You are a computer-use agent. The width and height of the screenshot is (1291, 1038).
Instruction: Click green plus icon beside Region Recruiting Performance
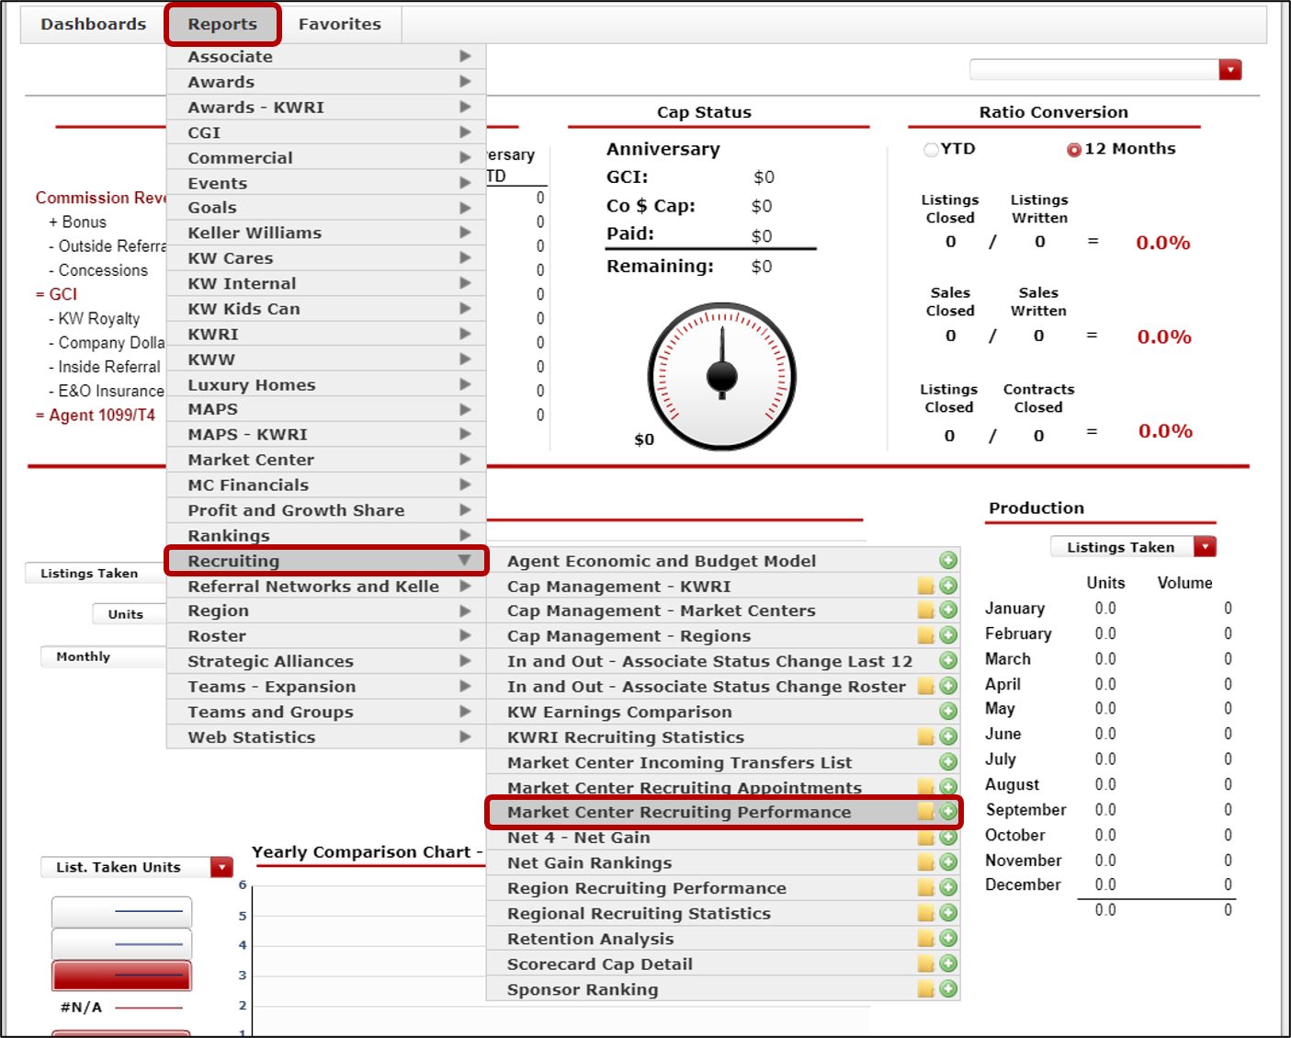[x=948, y=888]
